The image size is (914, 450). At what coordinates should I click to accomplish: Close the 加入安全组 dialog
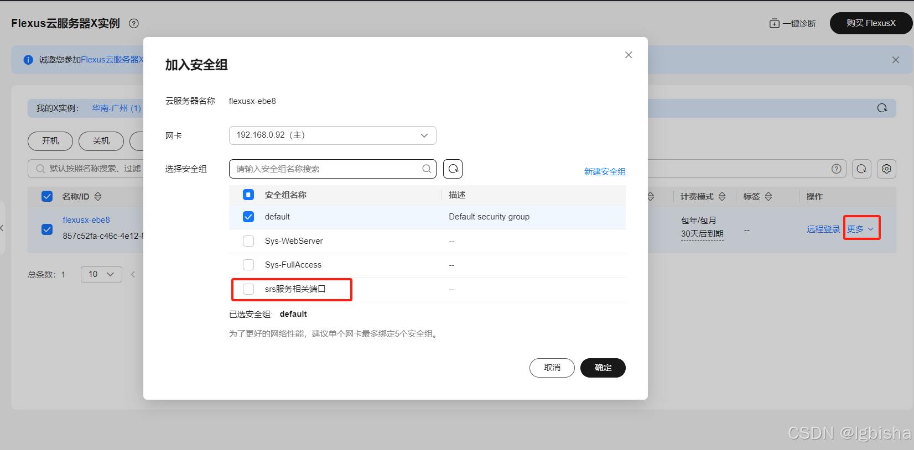(629, 55)
